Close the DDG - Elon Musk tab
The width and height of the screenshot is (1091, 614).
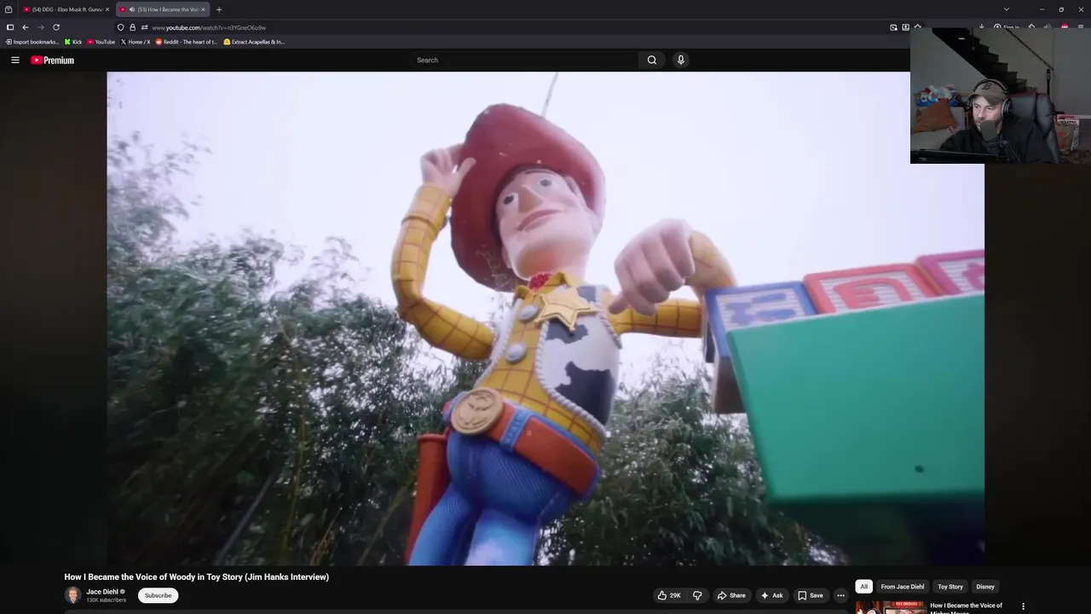107,9
